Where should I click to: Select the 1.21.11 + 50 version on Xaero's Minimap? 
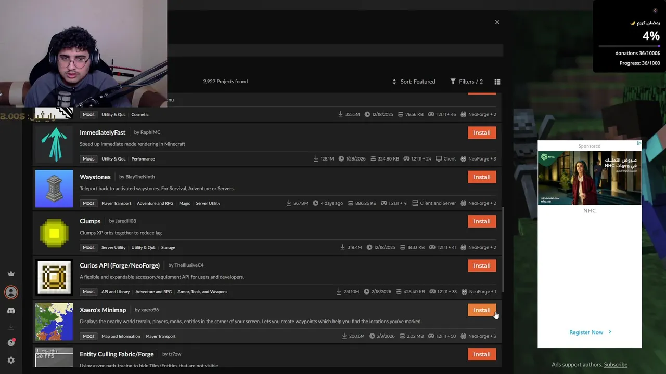[x=442, y=336]
